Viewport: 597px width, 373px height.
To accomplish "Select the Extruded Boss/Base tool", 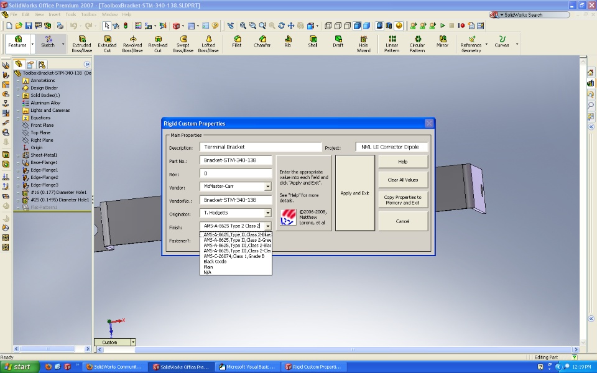I will pyautogui.click(x=82, y=44).
